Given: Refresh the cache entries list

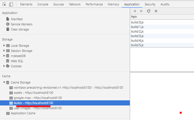Looking at the screenshot, I should tap(149, 11).
